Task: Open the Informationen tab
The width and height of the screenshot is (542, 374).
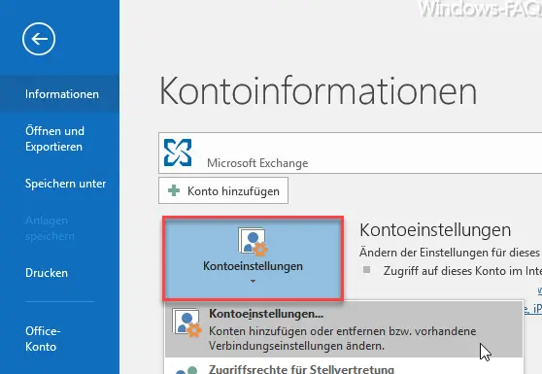Action: click(59, 94)
